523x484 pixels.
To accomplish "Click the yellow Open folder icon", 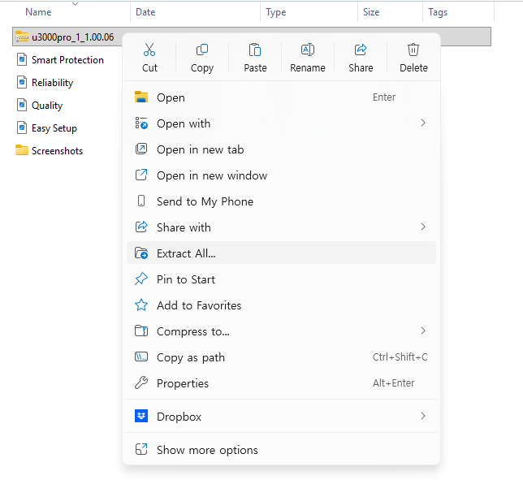I will 141,97.
